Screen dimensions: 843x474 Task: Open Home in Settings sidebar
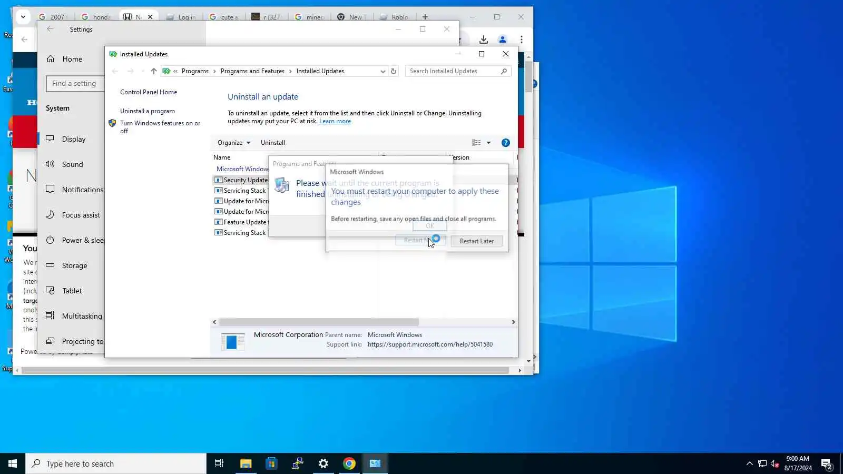tap(72, 59)
